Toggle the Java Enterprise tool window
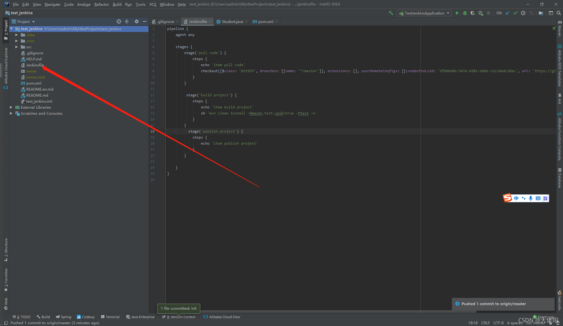Screen dimensions: 563x326 point(140,317)
